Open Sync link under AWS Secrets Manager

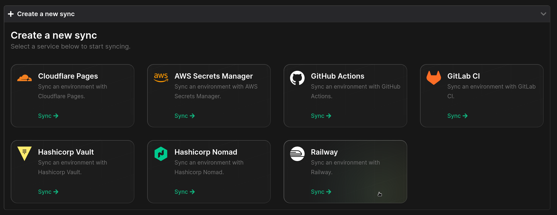click(185, 116)
